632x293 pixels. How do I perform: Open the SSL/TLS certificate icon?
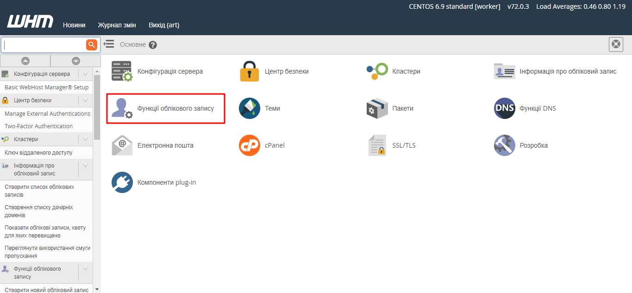376,145
